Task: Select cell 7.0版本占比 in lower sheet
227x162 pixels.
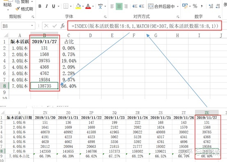Action: click(19, 156)
